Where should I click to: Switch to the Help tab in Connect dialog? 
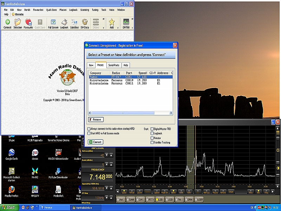(x=126, y=65)
